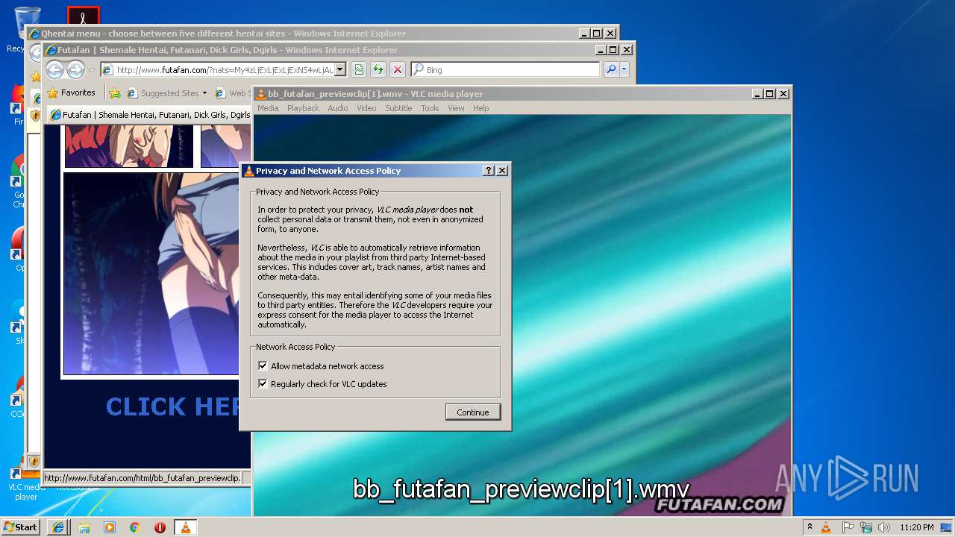This screenshot has height=537, width=955.
Task: Click the magnifier Search button
Action: [x=611, y=70]
